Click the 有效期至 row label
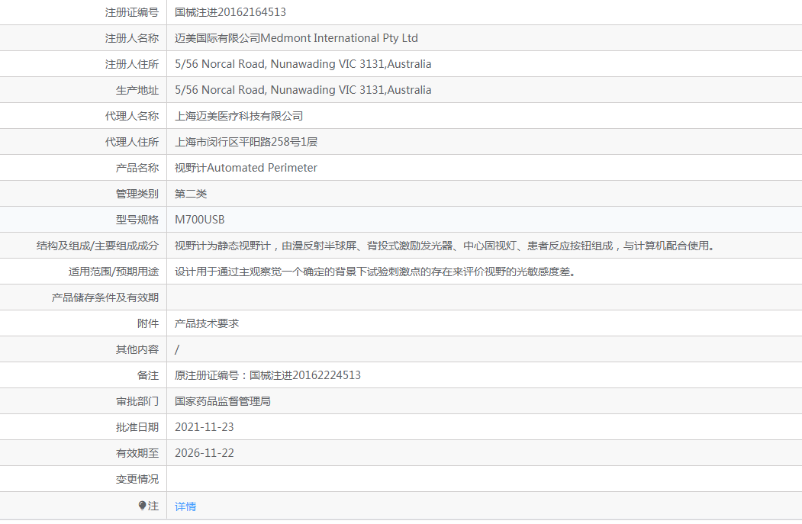 click(x=137, y=454)
